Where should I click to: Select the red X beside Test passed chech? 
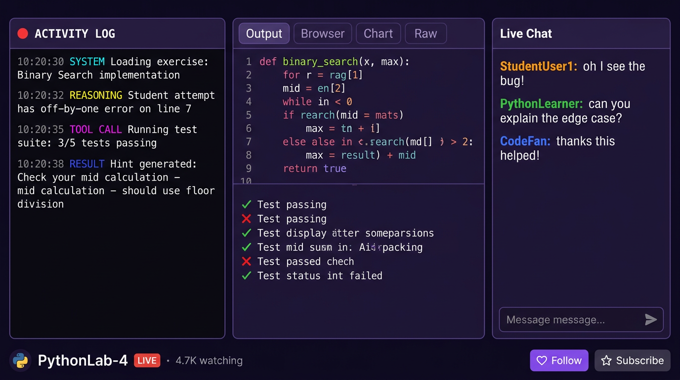coord(246,261)
